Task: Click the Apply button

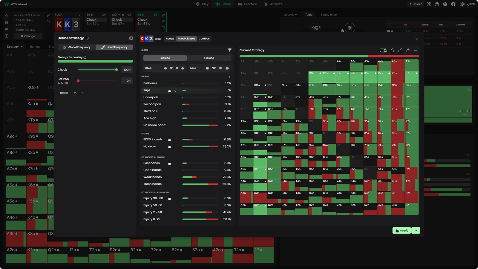Action: pos(402,230)
